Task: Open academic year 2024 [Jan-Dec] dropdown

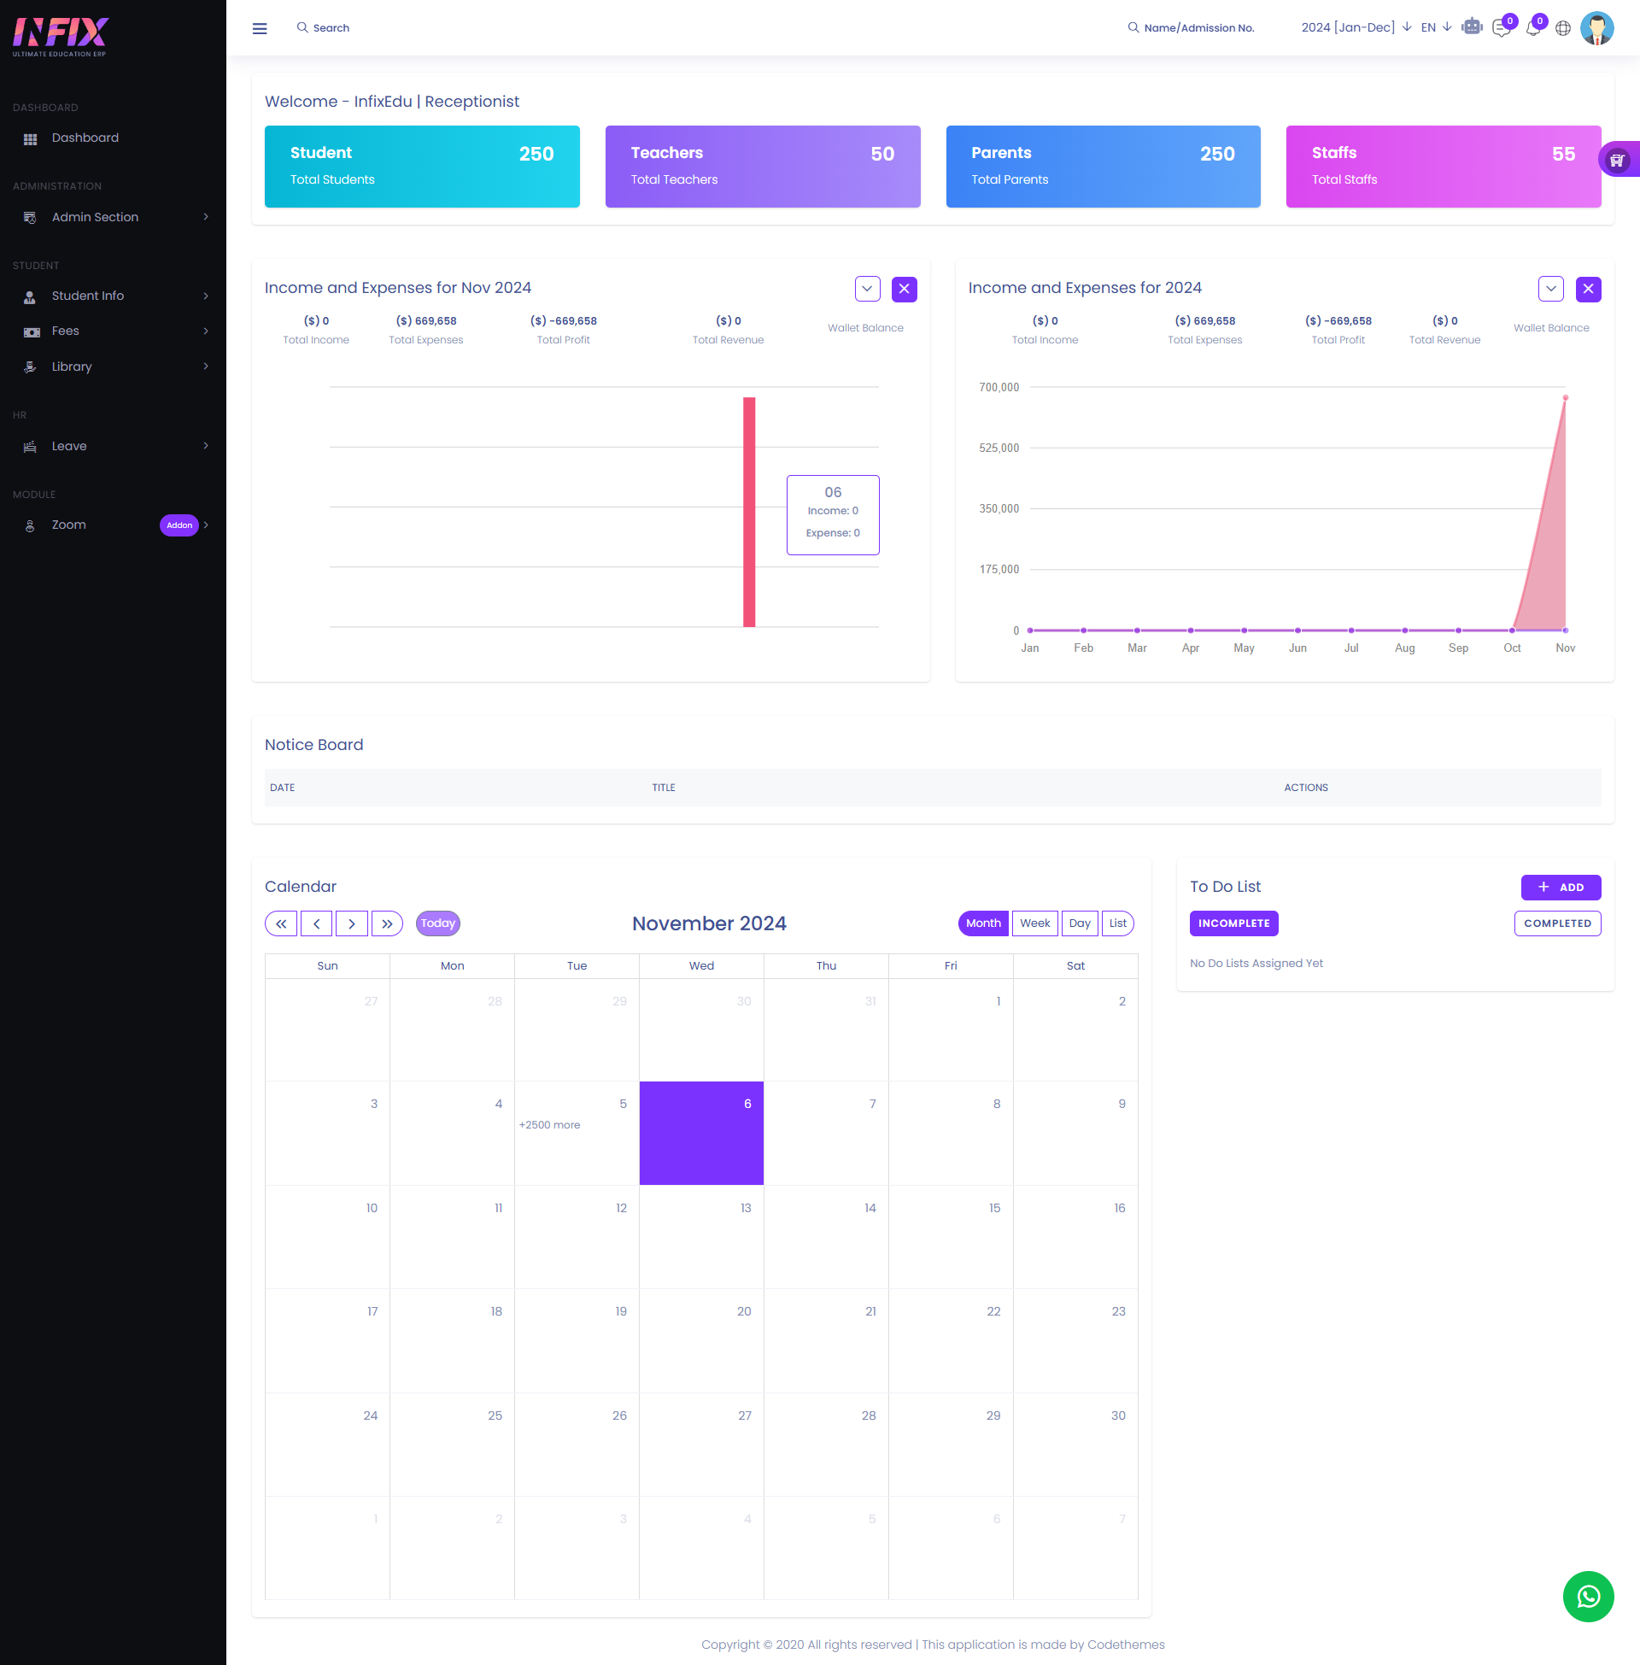Action: coord(1355,27)
